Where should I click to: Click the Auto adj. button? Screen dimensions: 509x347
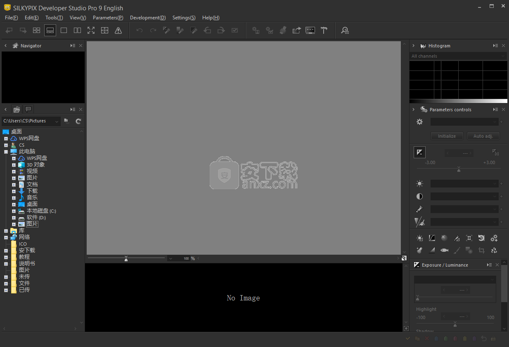coord(483,136)
